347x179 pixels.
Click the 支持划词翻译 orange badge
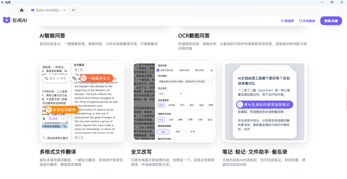click(61, 110)
